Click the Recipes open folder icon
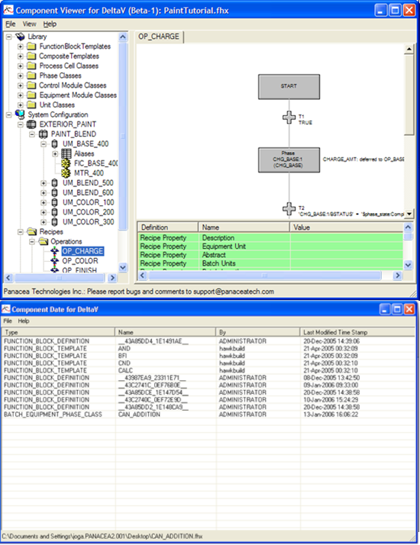The width and height of the screenshot is (420, 545). (x=32, y=231)
